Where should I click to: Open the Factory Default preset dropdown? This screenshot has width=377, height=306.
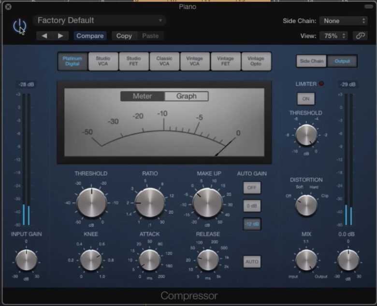point(100,20)
